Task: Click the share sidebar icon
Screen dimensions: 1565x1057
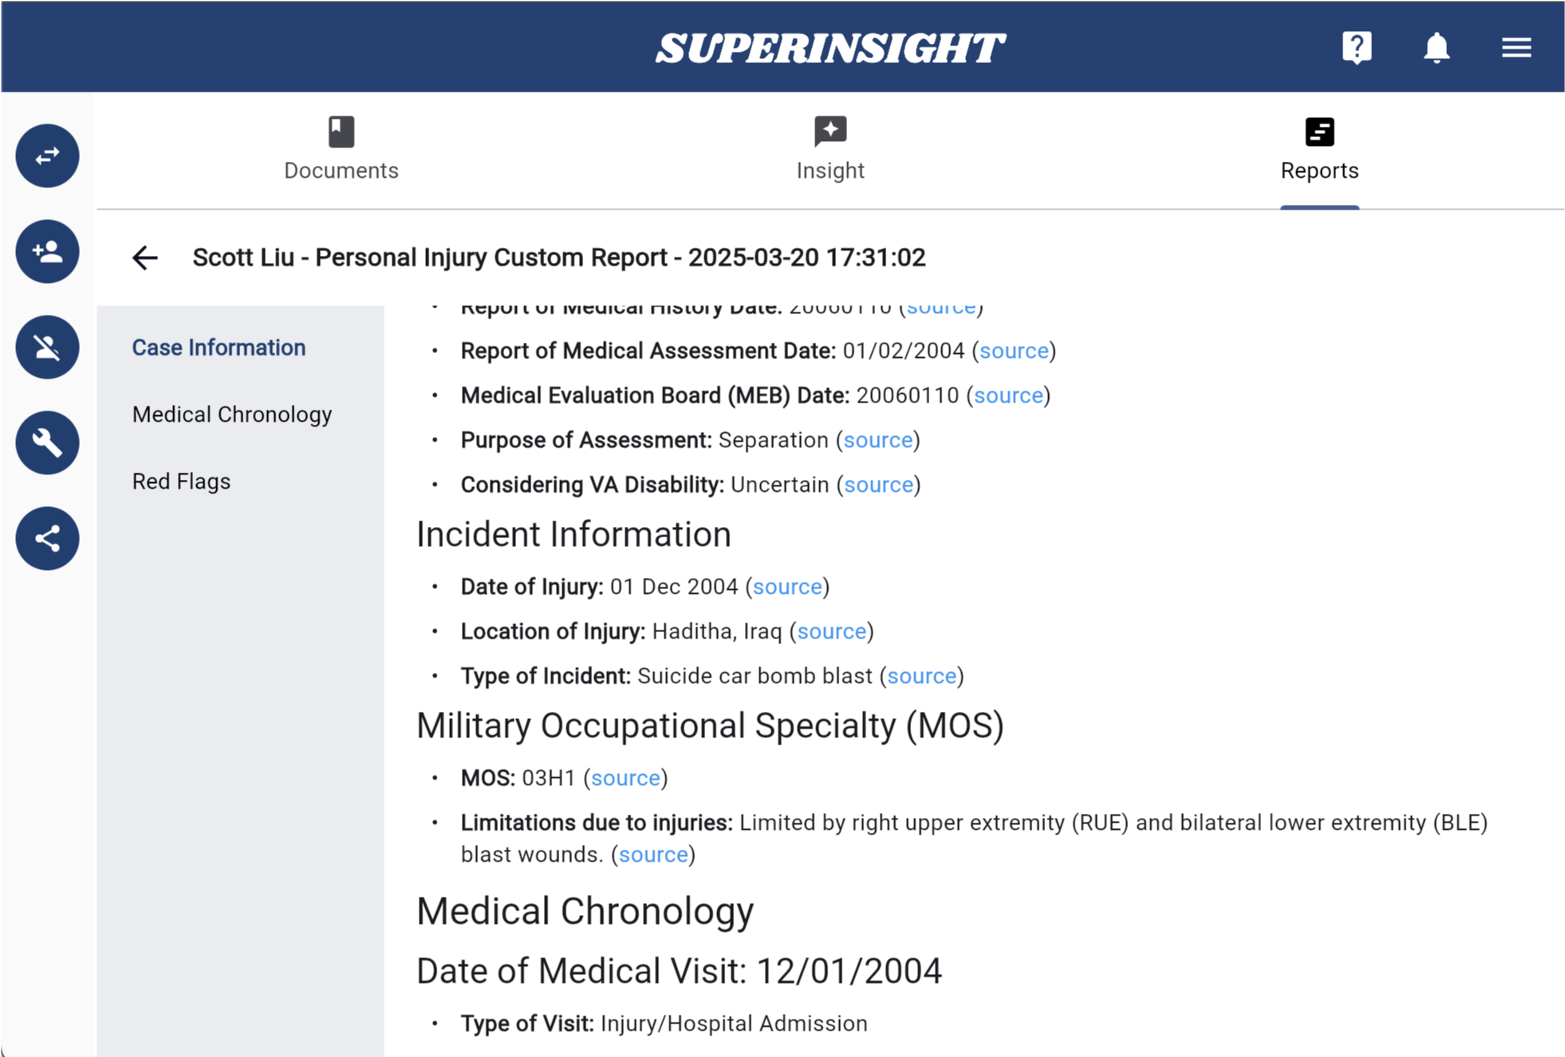Action: click(x=47, y=538)
